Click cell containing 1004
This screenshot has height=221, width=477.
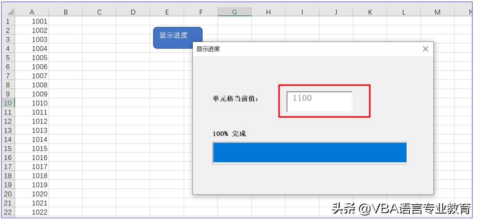point(32,48)
